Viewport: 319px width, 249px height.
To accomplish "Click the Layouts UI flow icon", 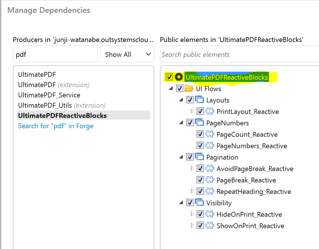I will [x=200, y=100].
